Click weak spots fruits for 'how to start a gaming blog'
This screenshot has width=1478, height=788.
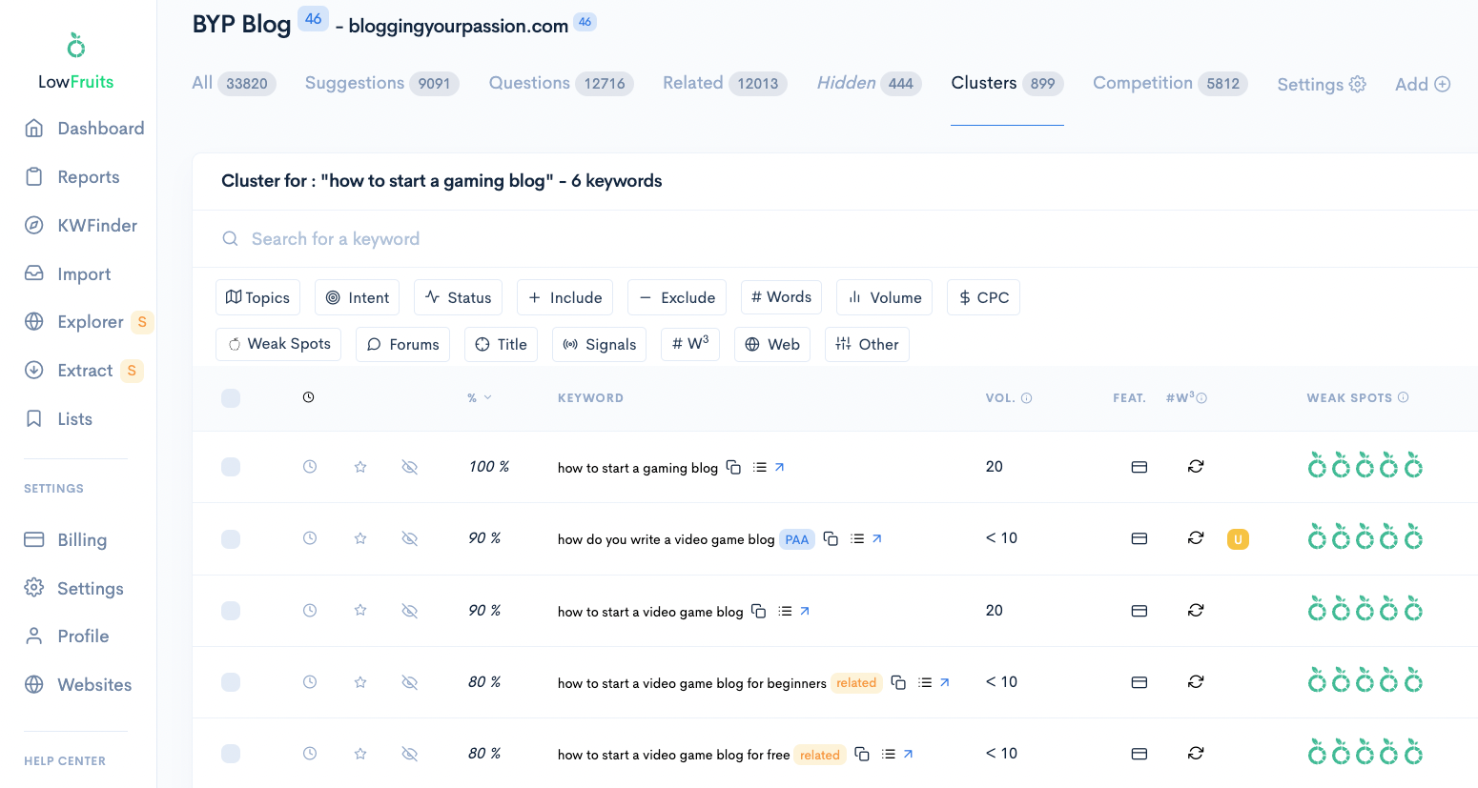[x=1365, y=465]
